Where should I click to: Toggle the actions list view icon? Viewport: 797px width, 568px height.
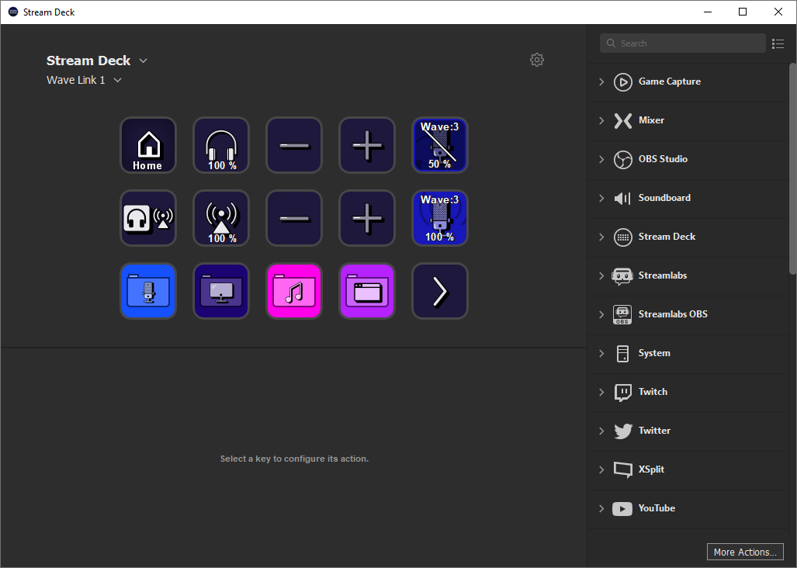778,43
